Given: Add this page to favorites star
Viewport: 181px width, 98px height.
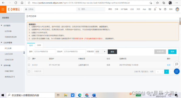Looking at the screenshot, I should pyautogui.click(x=151, y=3).
